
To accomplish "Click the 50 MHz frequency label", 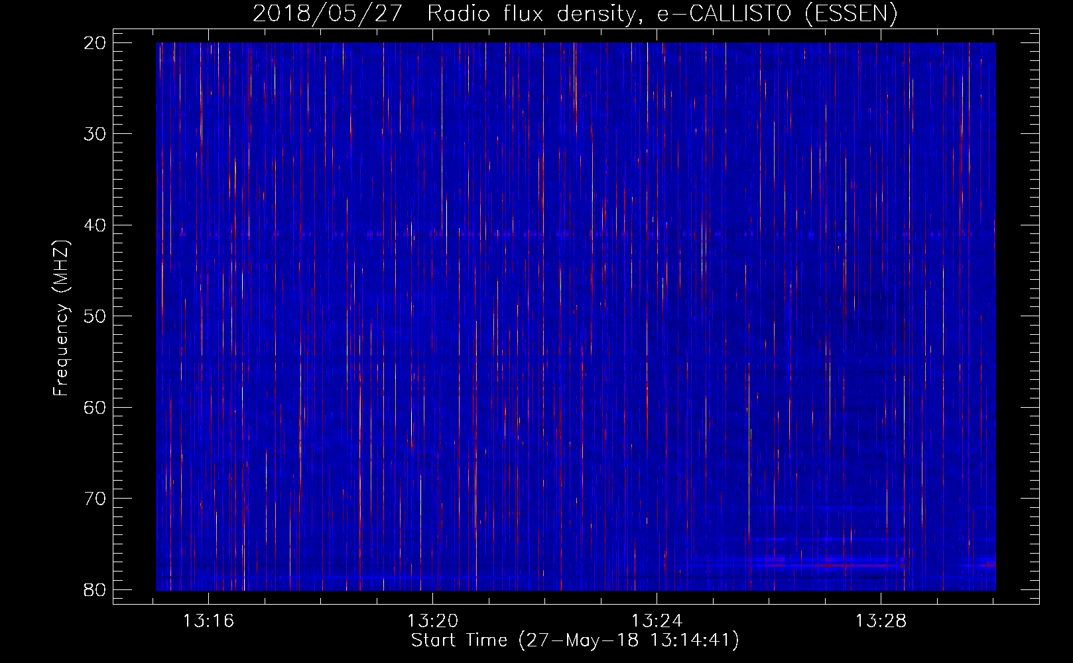I will [x=95, y=316].
